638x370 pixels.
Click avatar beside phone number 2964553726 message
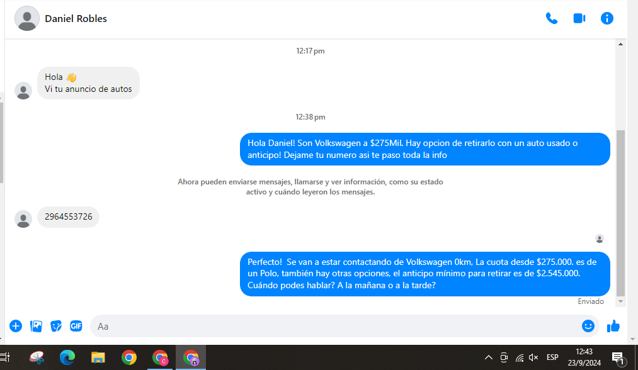pyautogui.click(x=23, y=219)
